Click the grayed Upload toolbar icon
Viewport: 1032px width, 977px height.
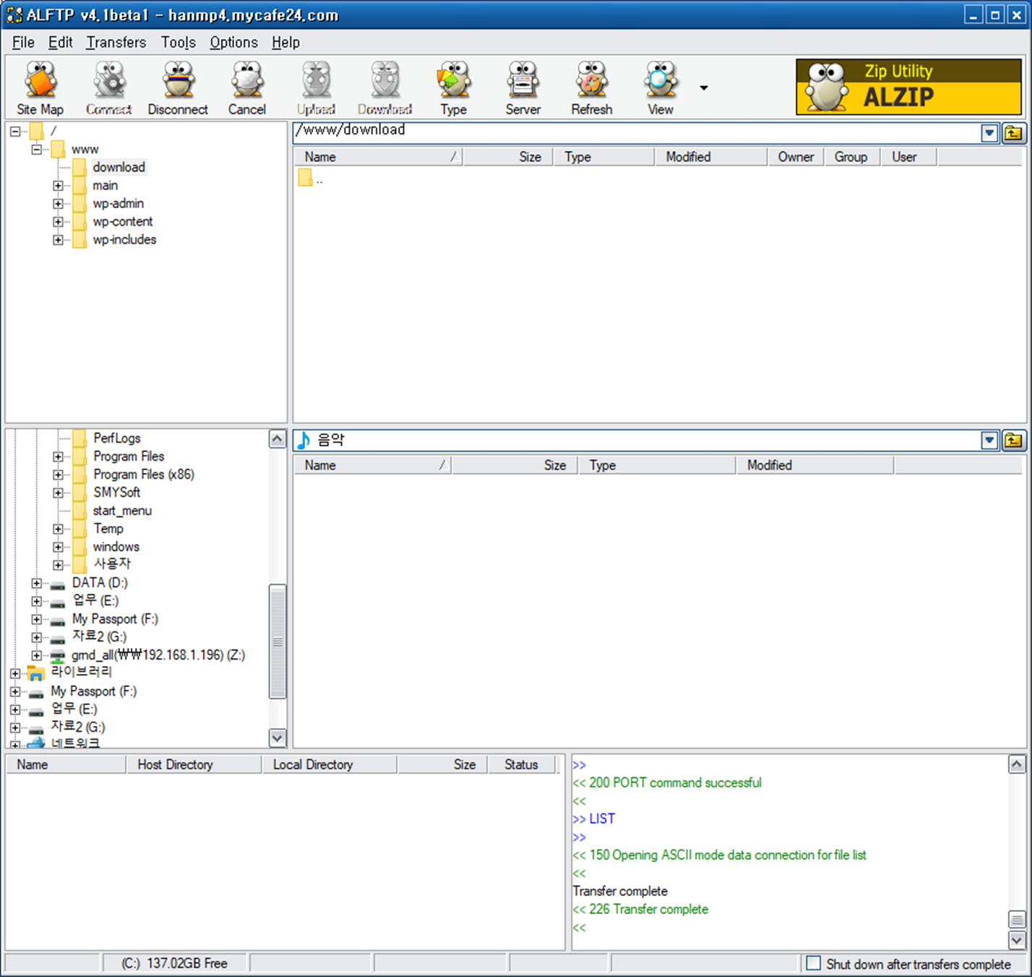pos(316,88)
